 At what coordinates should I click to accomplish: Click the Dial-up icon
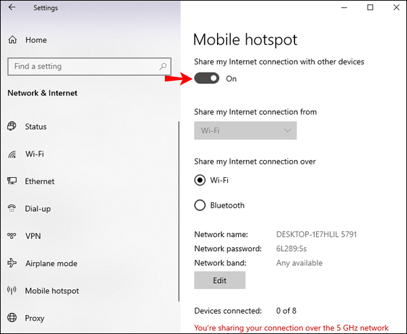coord(12,208)
